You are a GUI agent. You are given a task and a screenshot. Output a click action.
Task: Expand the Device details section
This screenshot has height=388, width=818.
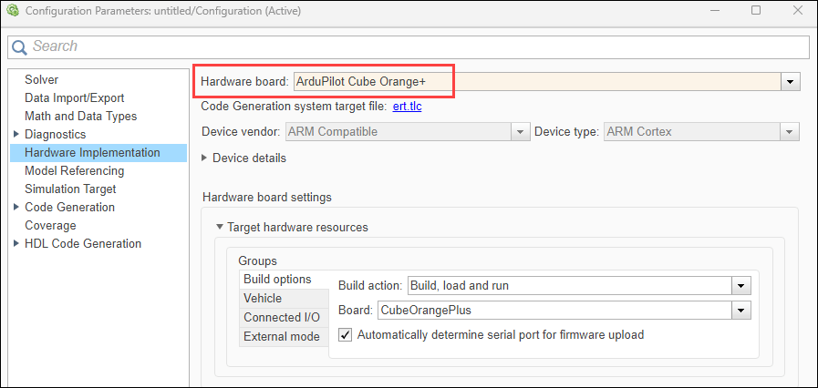204,158
